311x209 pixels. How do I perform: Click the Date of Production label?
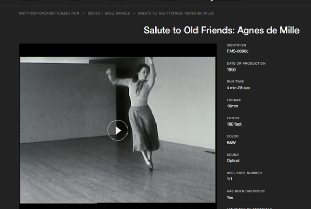[246, 63]
